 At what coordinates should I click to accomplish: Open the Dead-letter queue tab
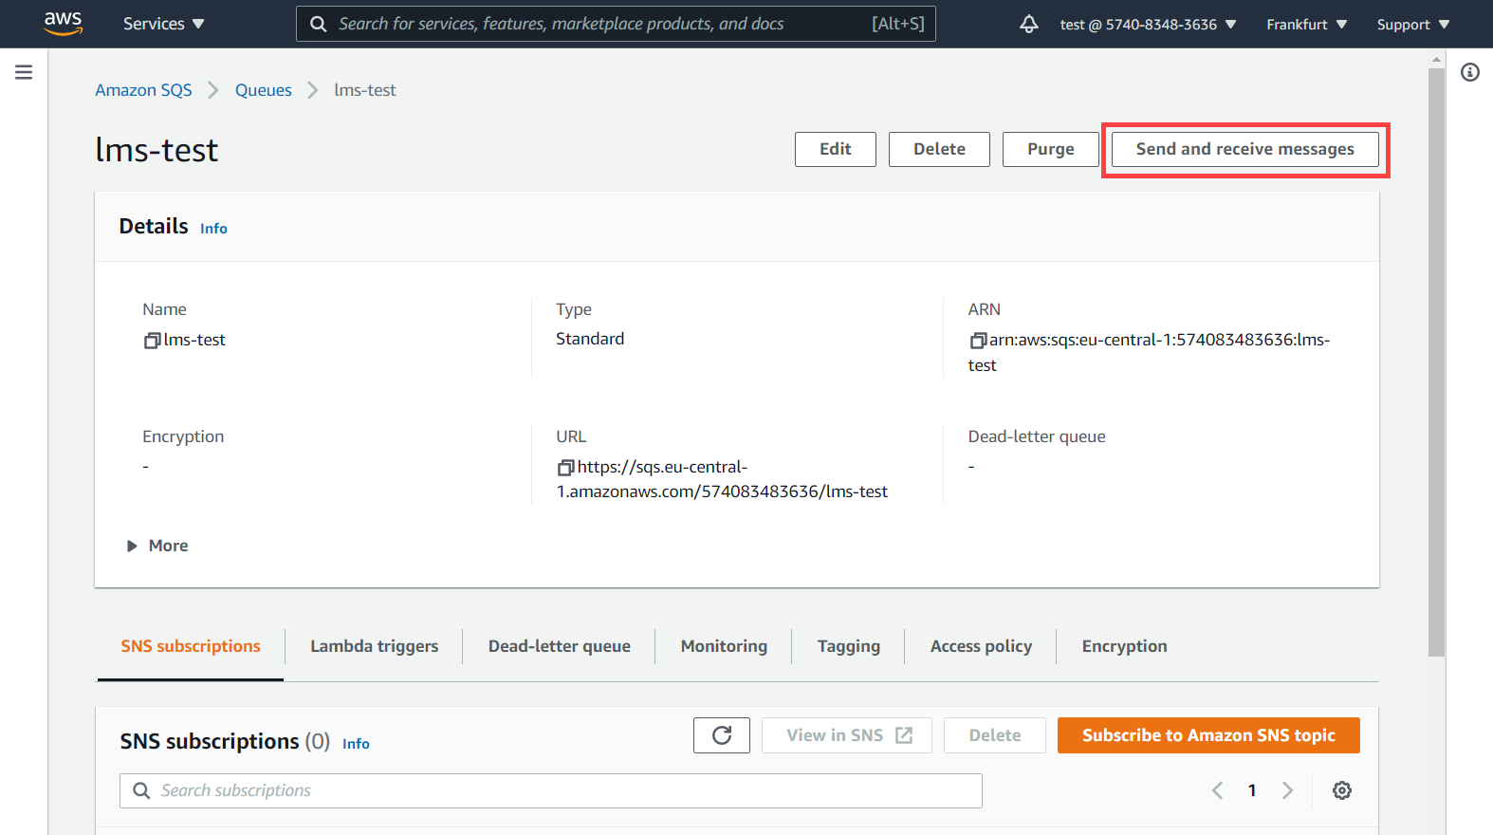click(560, 646)
